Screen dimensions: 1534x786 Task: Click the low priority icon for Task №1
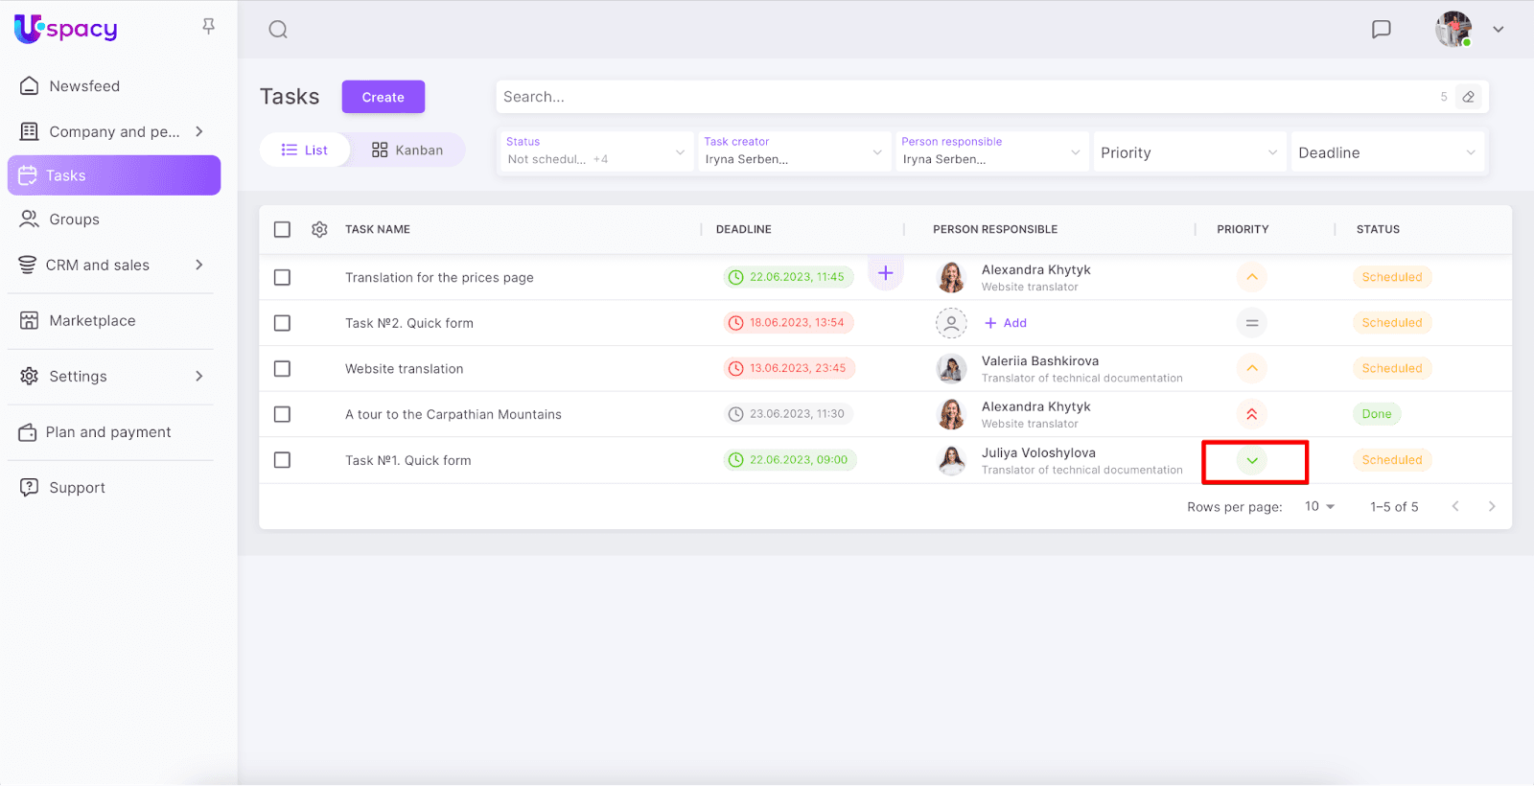tap(1251, 461)
